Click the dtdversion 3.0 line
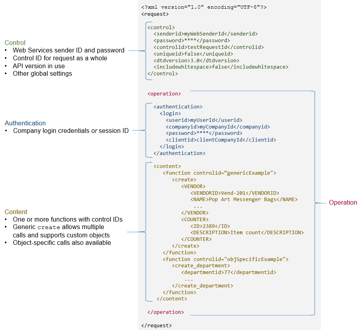The height and width of the screenshot is (330, 361). (x=196, y=60)
